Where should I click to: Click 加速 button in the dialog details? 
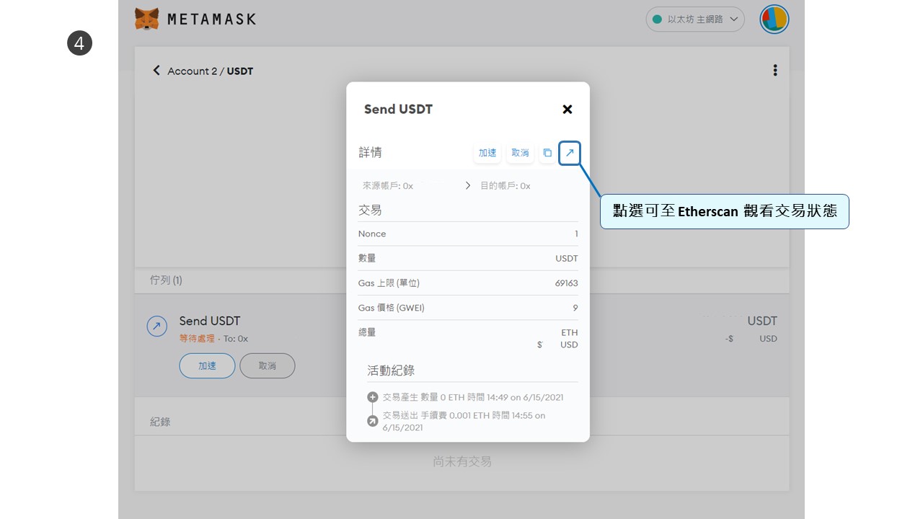(x=487, y=153)
